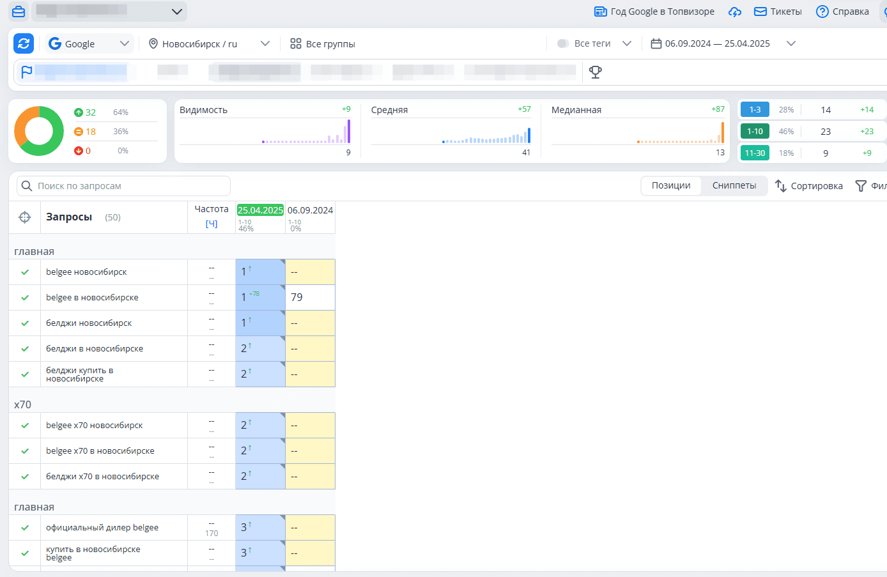Viewport: 887px width, 577px height.
Task: Open the Видимость visibility chart
Action: pyautogui.click(x=265, y=131)
